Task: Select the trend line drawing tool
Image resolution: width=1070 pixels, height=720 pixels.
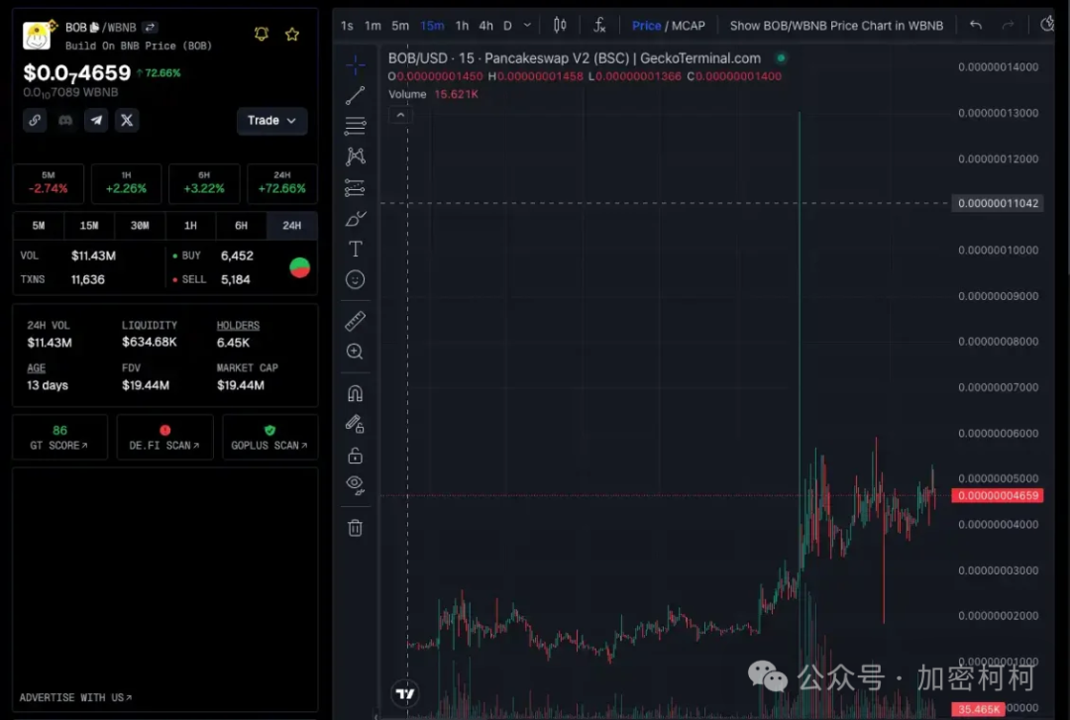Action: click(x=355, y=96)
